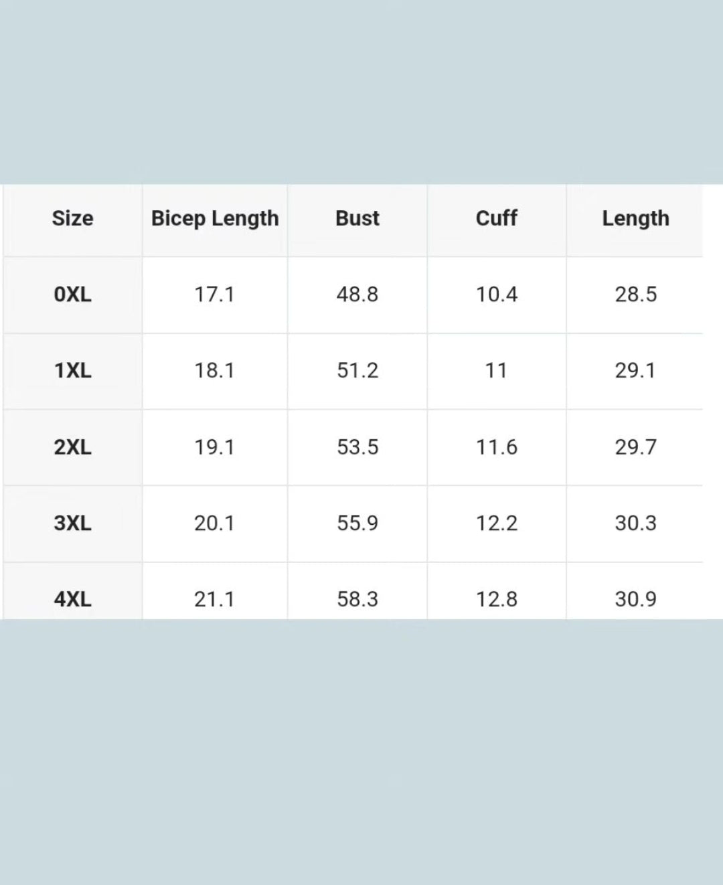Select the 3XL size row label
Image resolution: width=723 pixels, height=885 pixels.
72,523
